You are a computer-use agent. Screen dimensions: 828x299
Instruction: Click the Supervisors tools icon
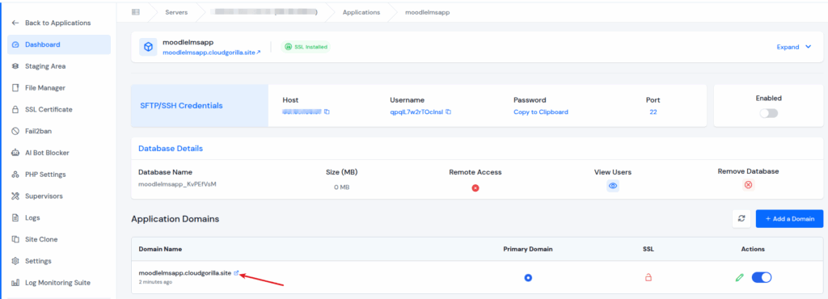click(x=15, y=196)
